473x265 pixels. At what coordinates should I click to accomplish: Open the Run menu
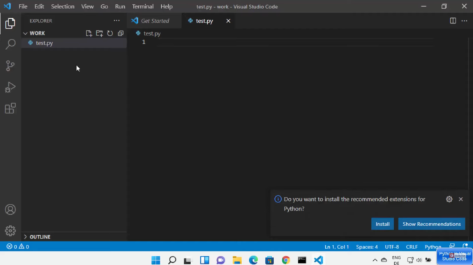120,6
